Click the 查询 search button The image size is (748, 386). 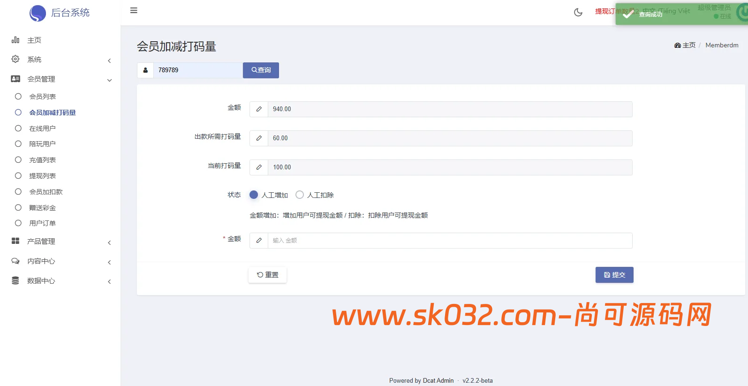[x=261, y=70]
